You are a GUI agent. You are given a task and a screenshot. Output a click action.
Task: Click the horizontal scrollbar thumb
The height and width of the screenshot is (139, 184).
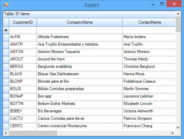(33, 133)
